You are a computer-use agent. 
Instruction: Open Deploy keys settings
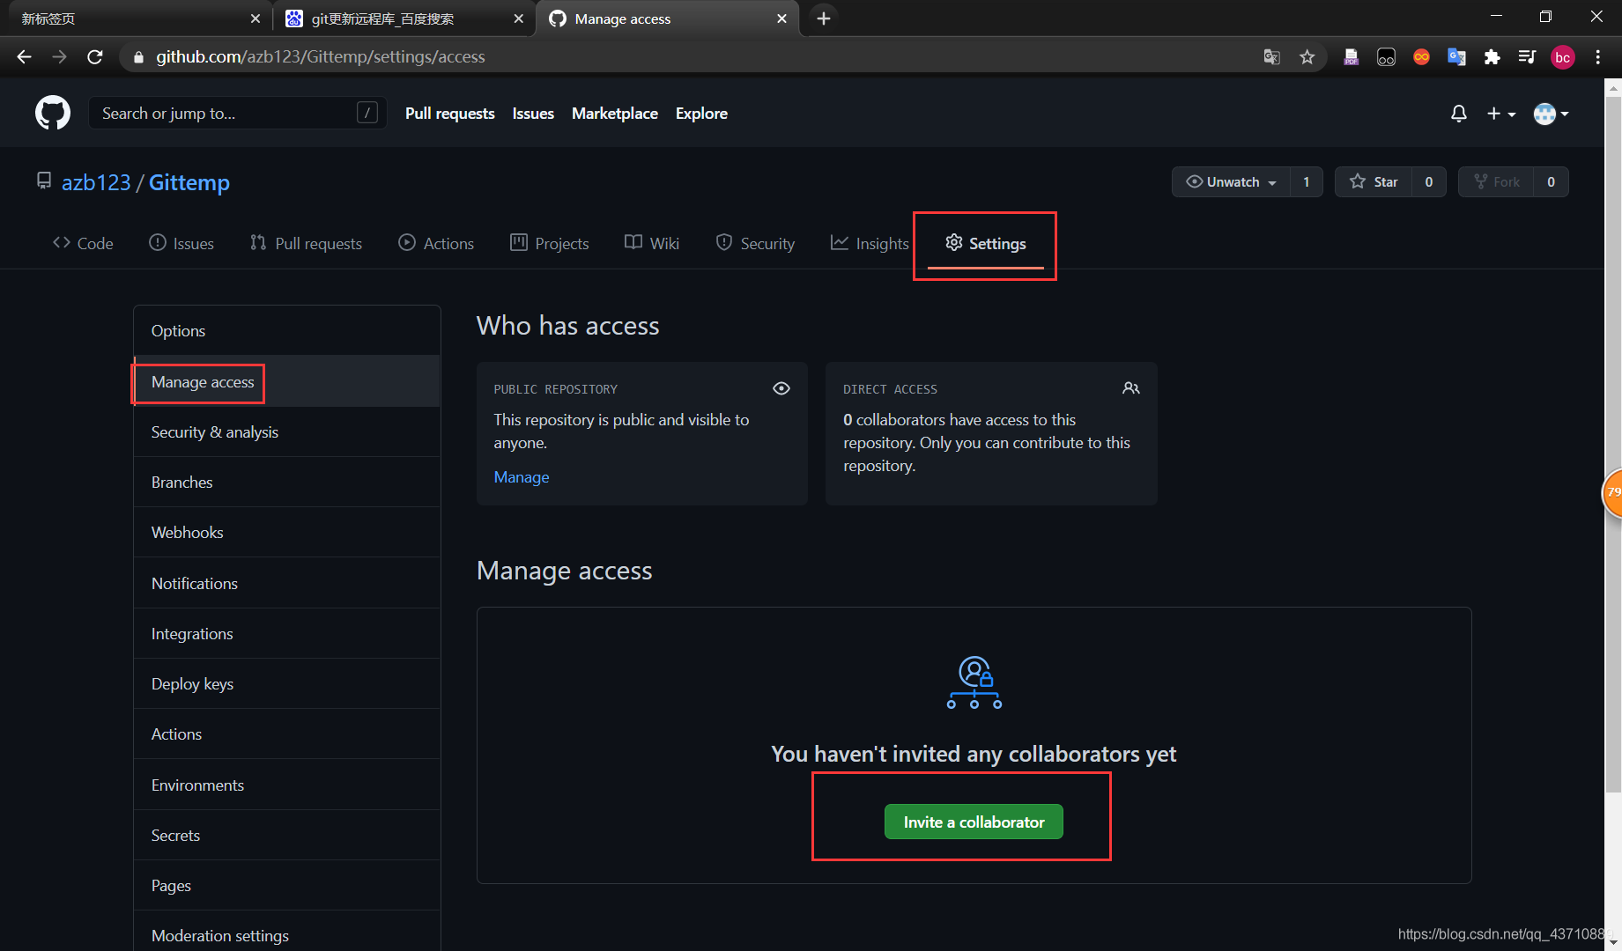(287, 684)
